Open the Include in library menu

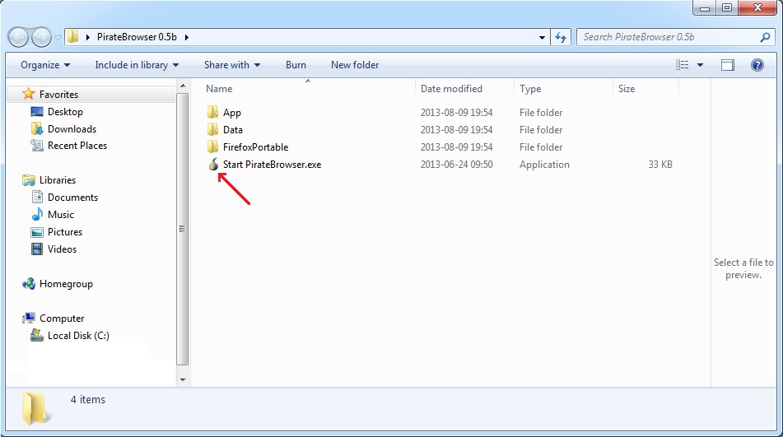(x=137, y=65)
